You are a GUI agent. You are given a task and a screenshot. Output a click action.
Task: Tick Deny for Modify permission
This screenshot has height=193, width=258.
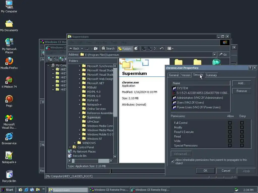(x=242, y=127)
